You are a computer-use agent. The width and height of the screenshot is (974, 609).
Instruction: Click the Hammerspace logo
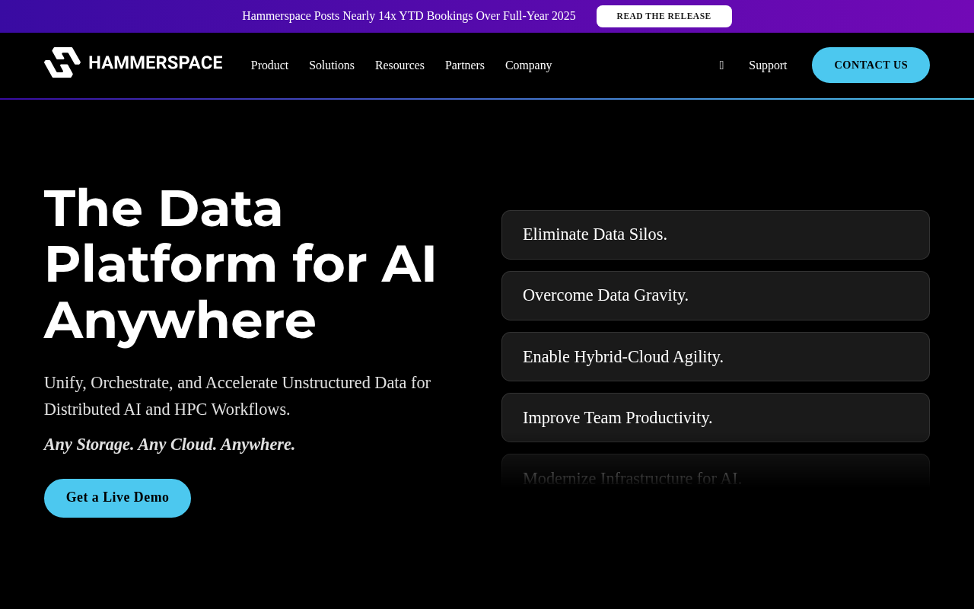(x=133, y=62)
